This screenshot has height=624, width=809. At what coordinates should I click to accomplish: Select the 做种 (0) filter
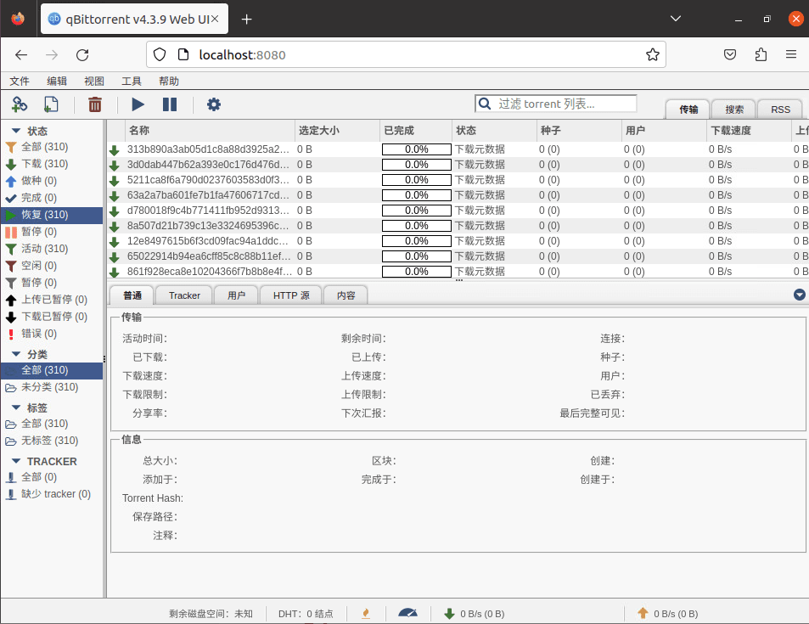52,181
